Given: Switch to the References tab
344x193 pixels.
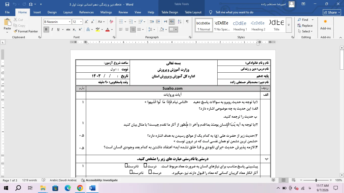Looking at the screenshot, I should click(86, 12).
